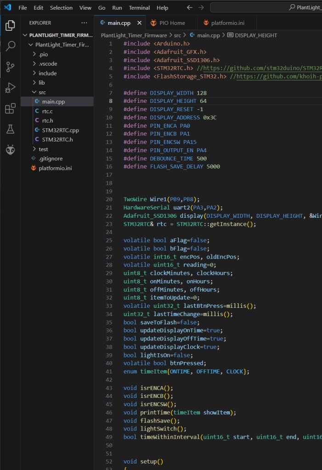Collapse the src folder
Viewport: 322px width, 470px height.
click(42, 92)
